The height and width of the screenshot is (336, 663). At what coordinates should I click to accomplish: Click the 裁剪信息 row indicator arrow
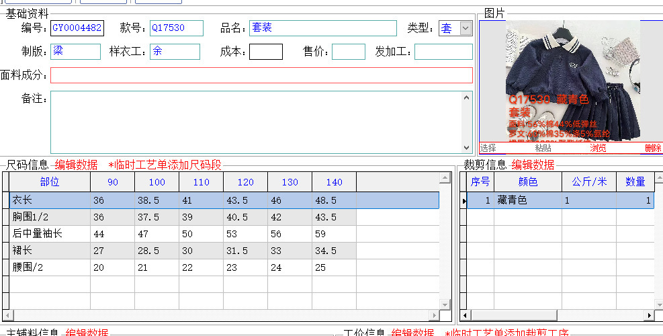[463, 200]
